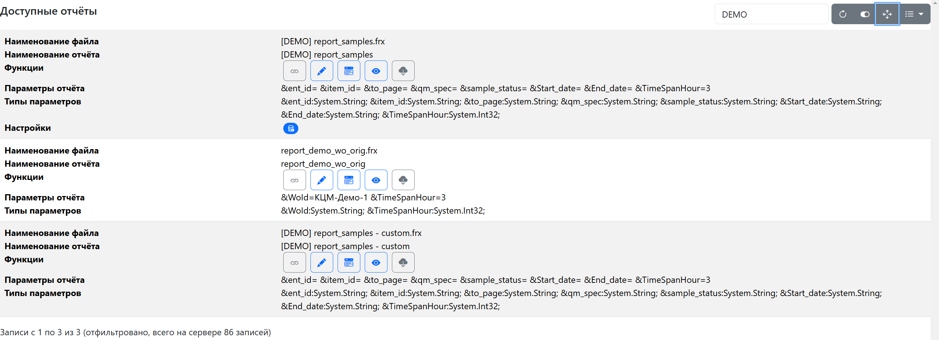
Task: Download the report_demo_wo_orig.frx file
Action: tap(403, 180)
